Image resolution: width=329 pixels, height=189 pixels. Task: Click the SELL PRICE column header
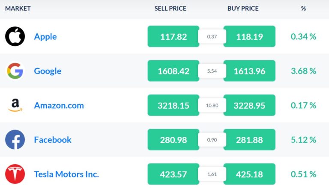click(170, 9)
